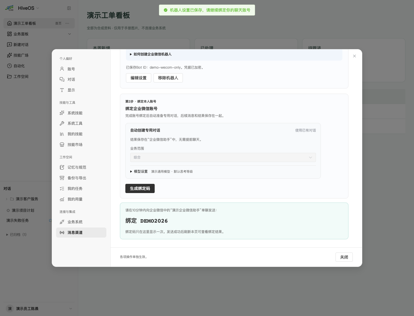Expand the 模型设置 disclosure
Image resolution: width=414 pixels, height=316 pixels.
tap(139, 171)
